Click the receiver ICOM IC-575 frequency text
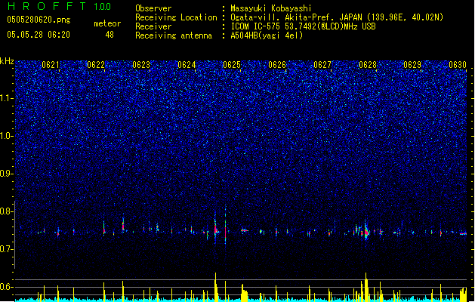 303,26
